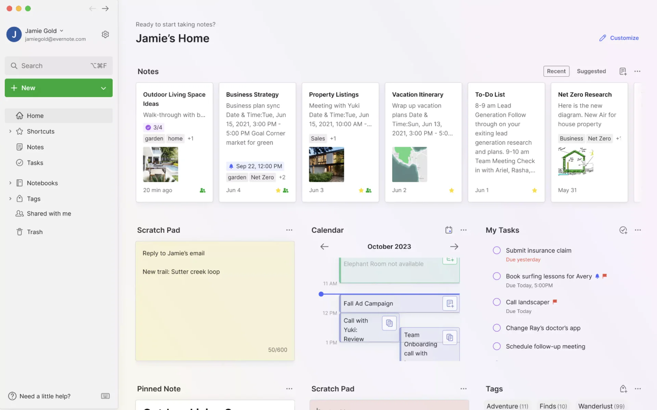657x410 pixels.
Task: Open the calendar icon in the Calendar widget header
Action: (449, 230)
